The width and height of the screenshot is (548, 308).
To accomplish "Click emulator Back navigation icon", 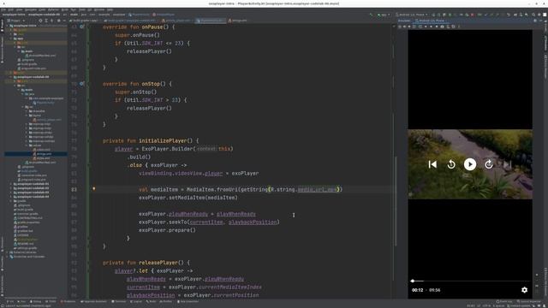I will [426, 27].
